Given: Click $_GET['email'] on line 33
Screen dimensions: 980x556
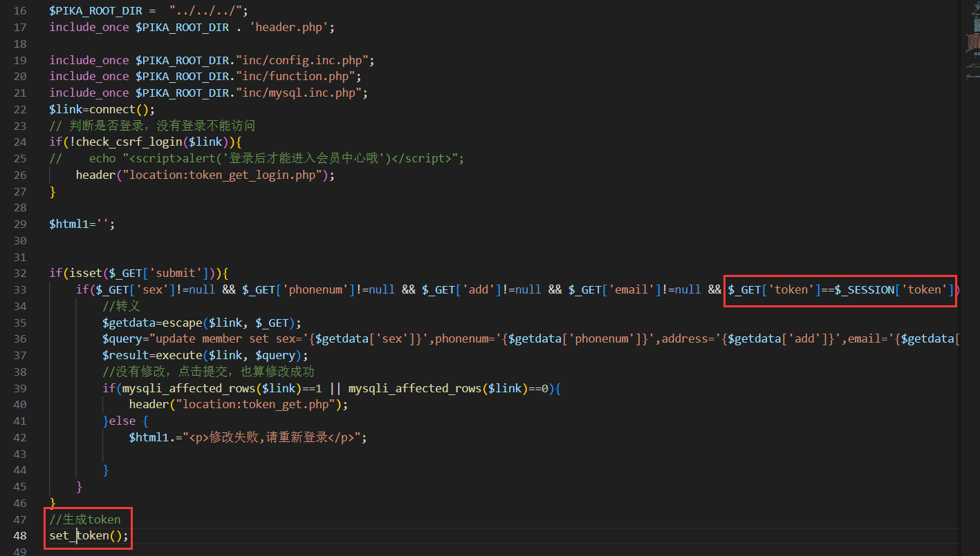Looking at the screenshot, I should click(615, 289).
